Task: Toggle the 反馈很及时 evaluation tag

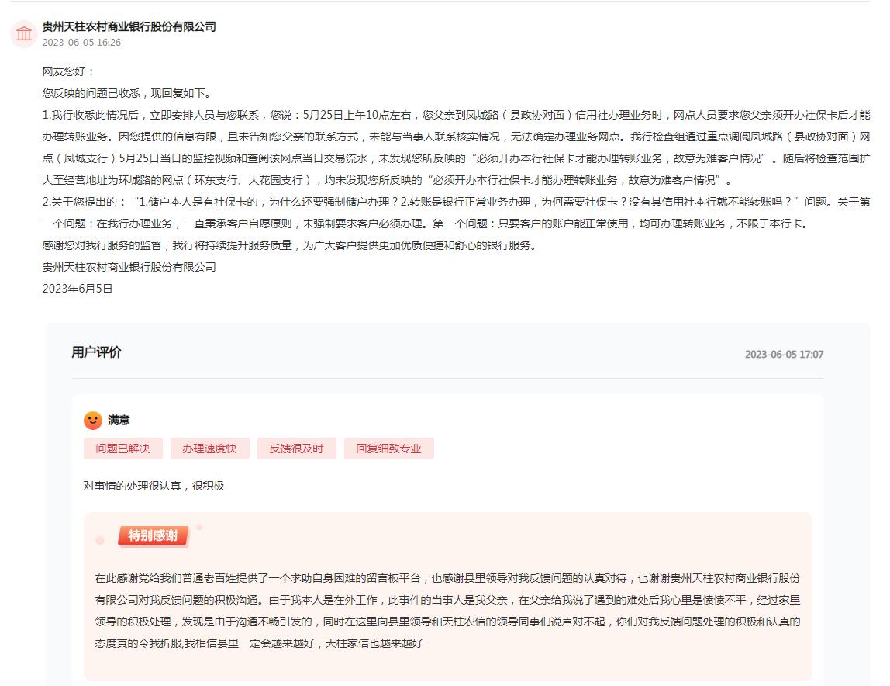Action: [296, 449]
